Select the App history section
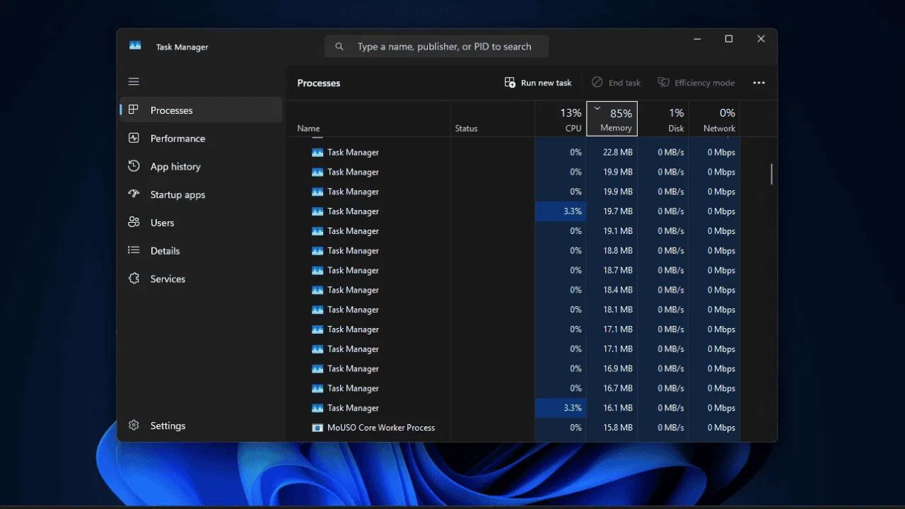This screenshot has height=509, width=905. [x=175, y=166]
